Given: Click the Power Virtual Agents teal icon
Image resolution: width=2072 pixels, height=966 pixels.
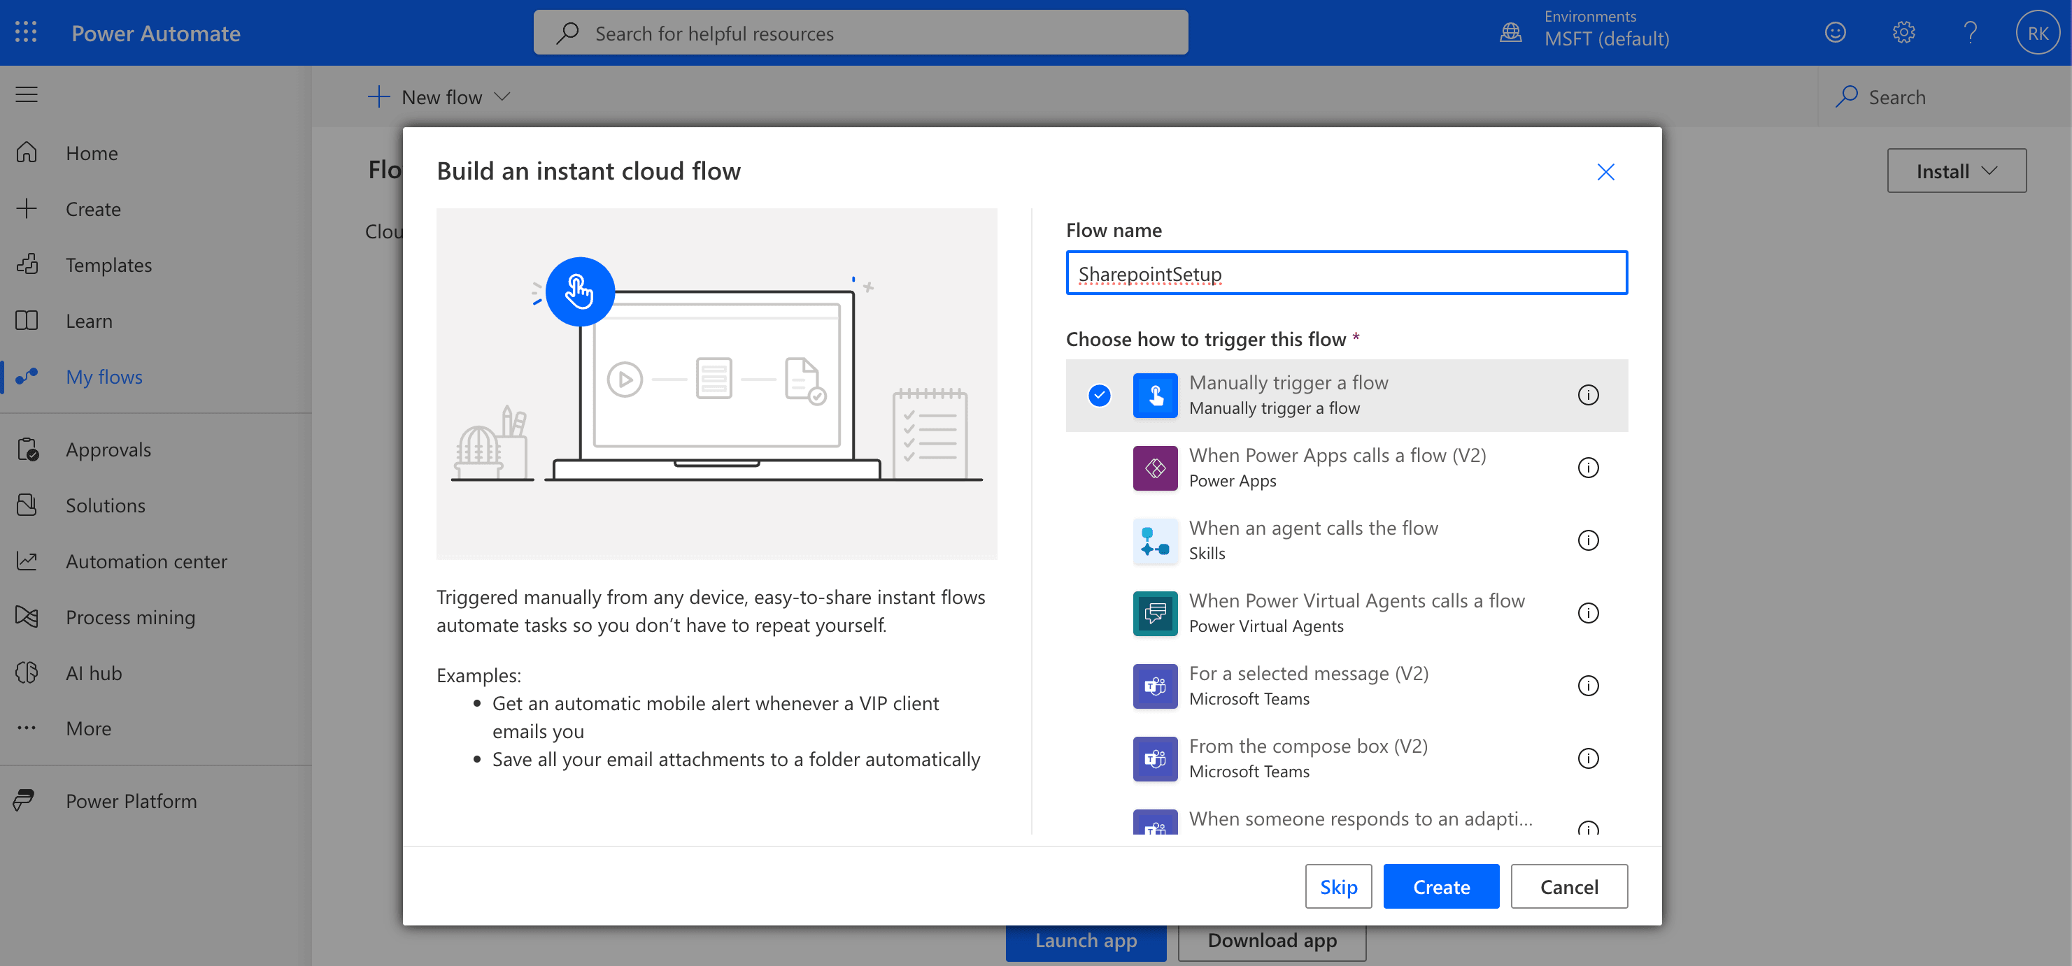Looking at the screenshot, I should (1155, 613).
